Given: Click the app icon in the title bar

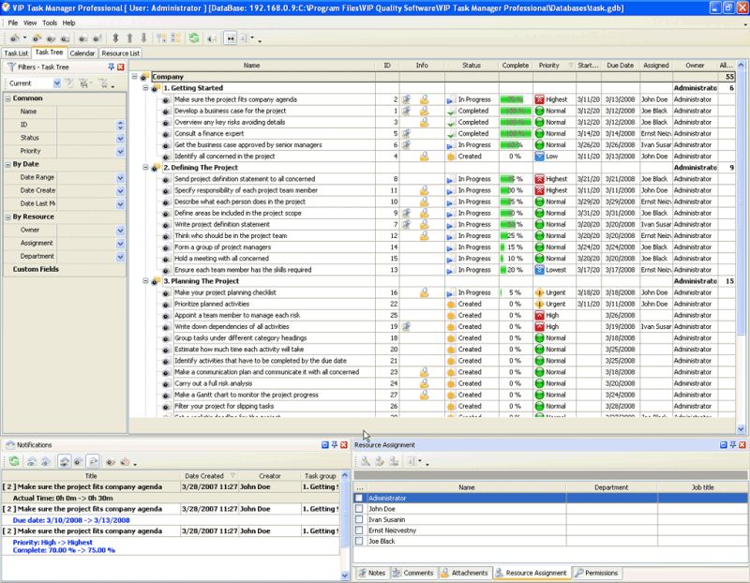Looking at the screenshot, I should point(7,7).
